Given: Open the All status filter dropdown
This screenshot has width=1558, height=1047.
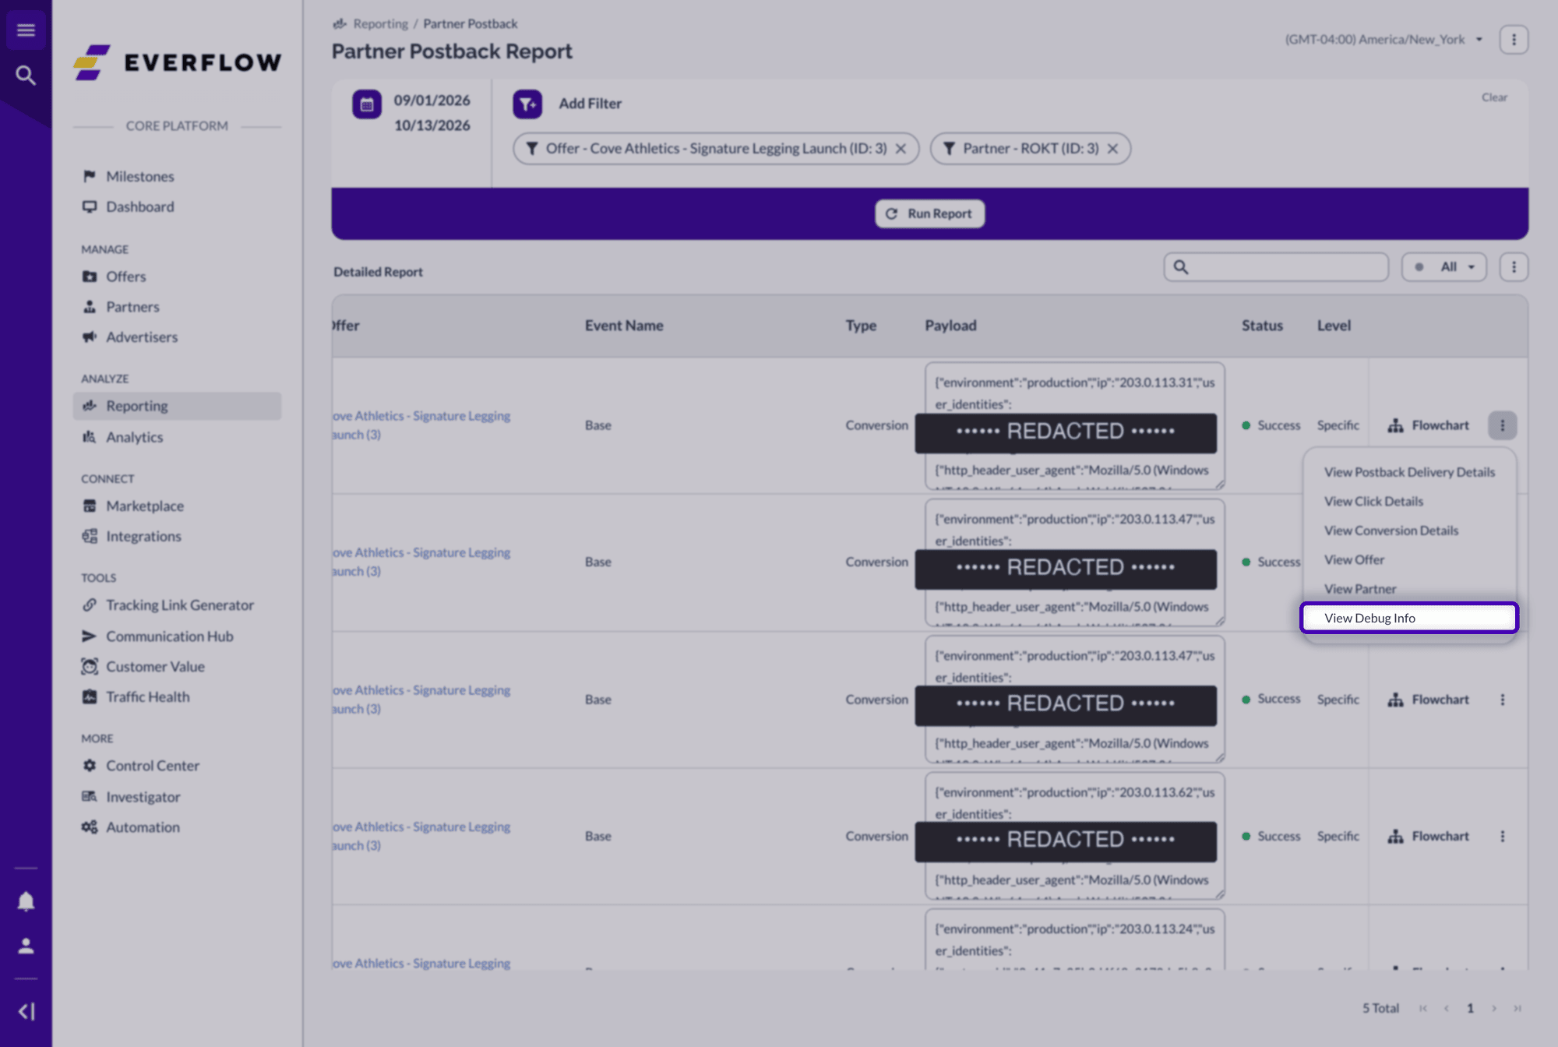Looking at the screenshot, I should coord(1444,267).
